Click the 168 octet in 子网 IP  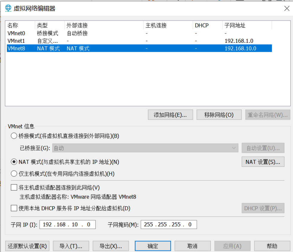click(x=61, y=224)
